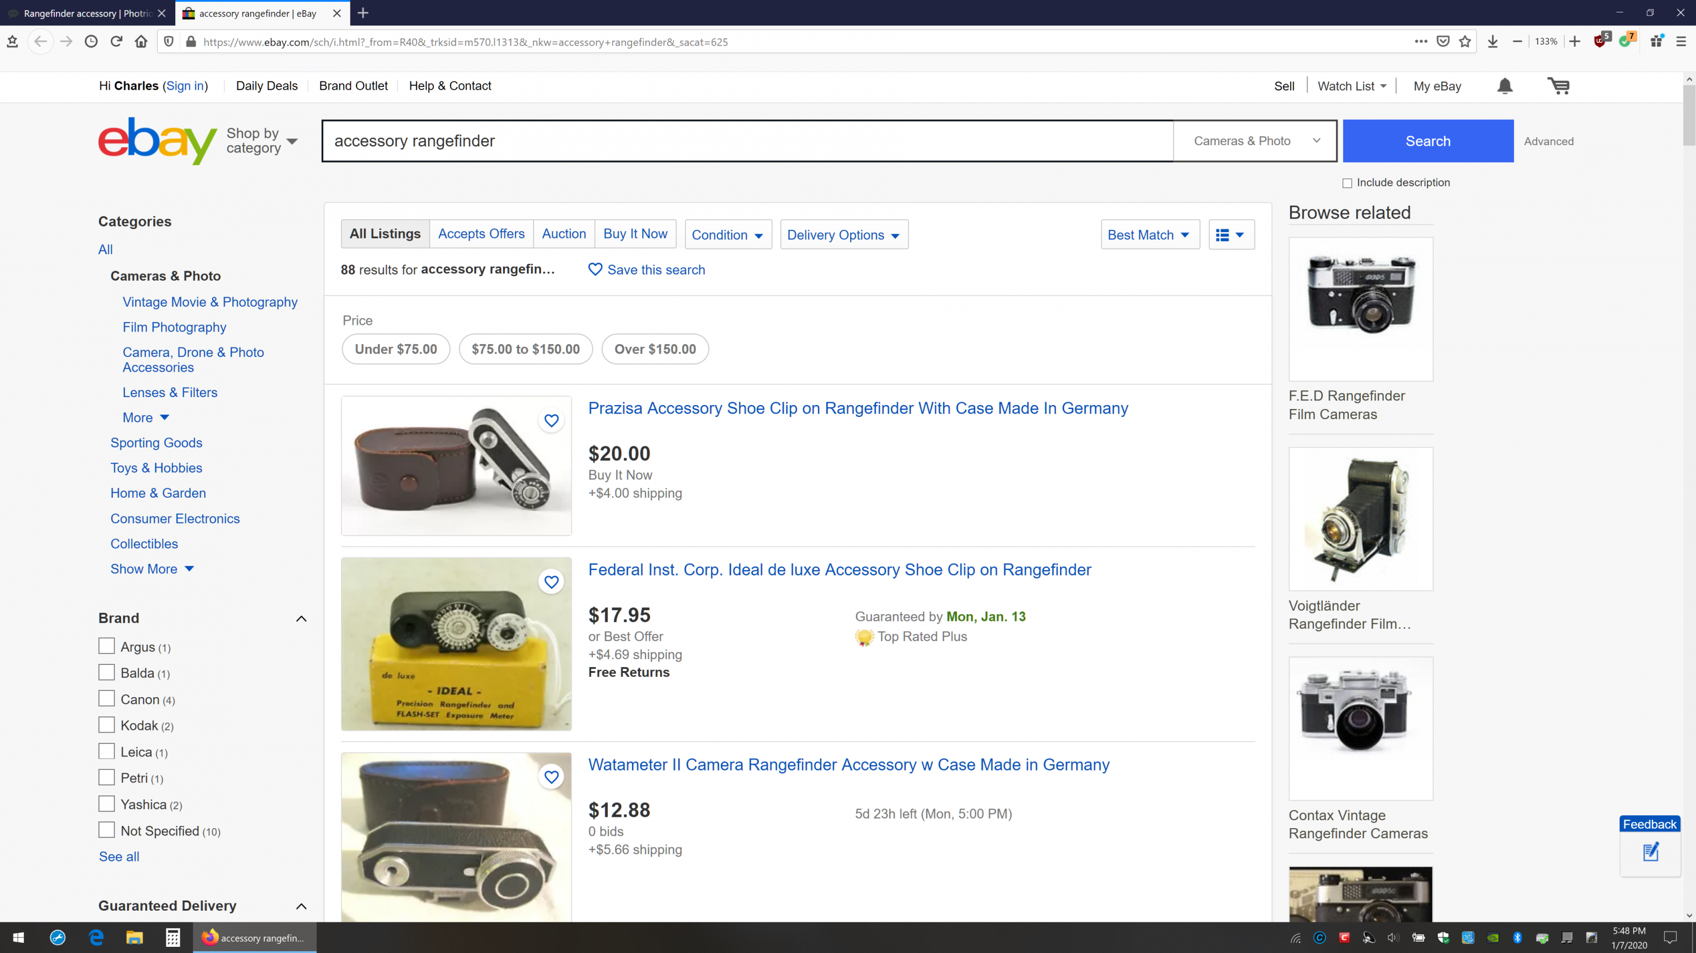
Task: Select the Accepts Offers tab
Action: [x=481, y=234]
